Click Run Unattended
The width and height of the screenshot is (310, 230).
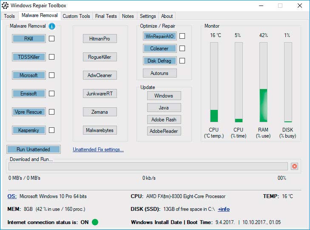34,149
